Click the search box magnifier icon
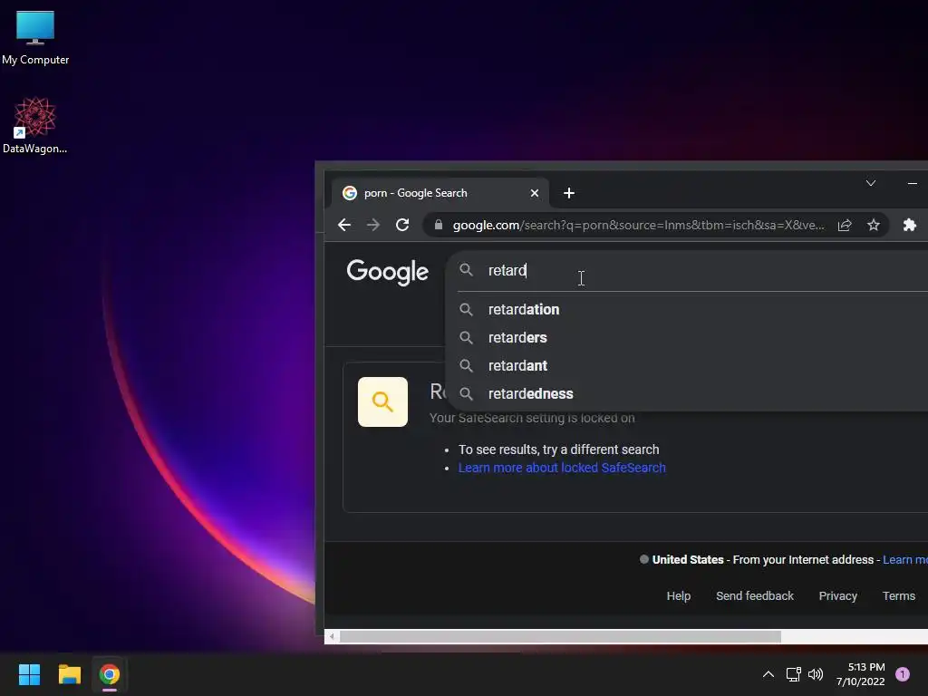Image resolution: width=928 pixels, height=696 pixels. pyautogui.click(x=467, y=270)
